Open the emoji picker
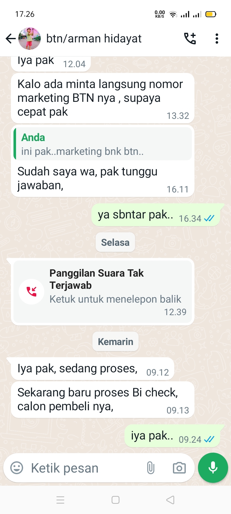This screenshot has height=514, width=231. tap(17, 468)
